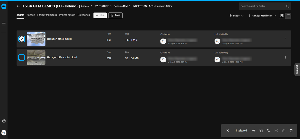The width and height of the screenshot is (300, 139).
Task: Add selected asset to scene cube icon
Action: [269, 131]
